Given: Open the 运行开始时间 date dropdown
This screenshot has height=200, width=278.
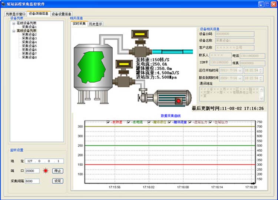Looking at the screenshot, I should (x=240, y=70).
